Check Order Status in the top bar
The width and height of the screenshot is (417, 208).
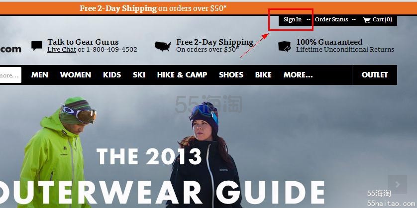331,20
